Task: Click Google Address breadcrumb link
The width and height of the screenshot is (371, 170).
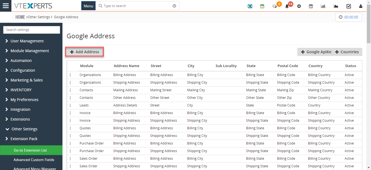Action: tap(66, 17)
